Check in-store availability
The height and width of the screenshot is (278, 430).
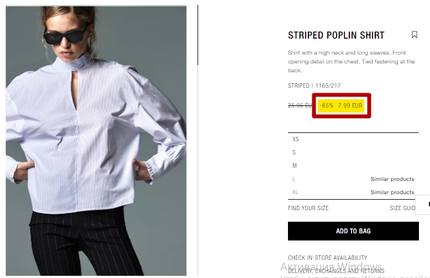327,258
